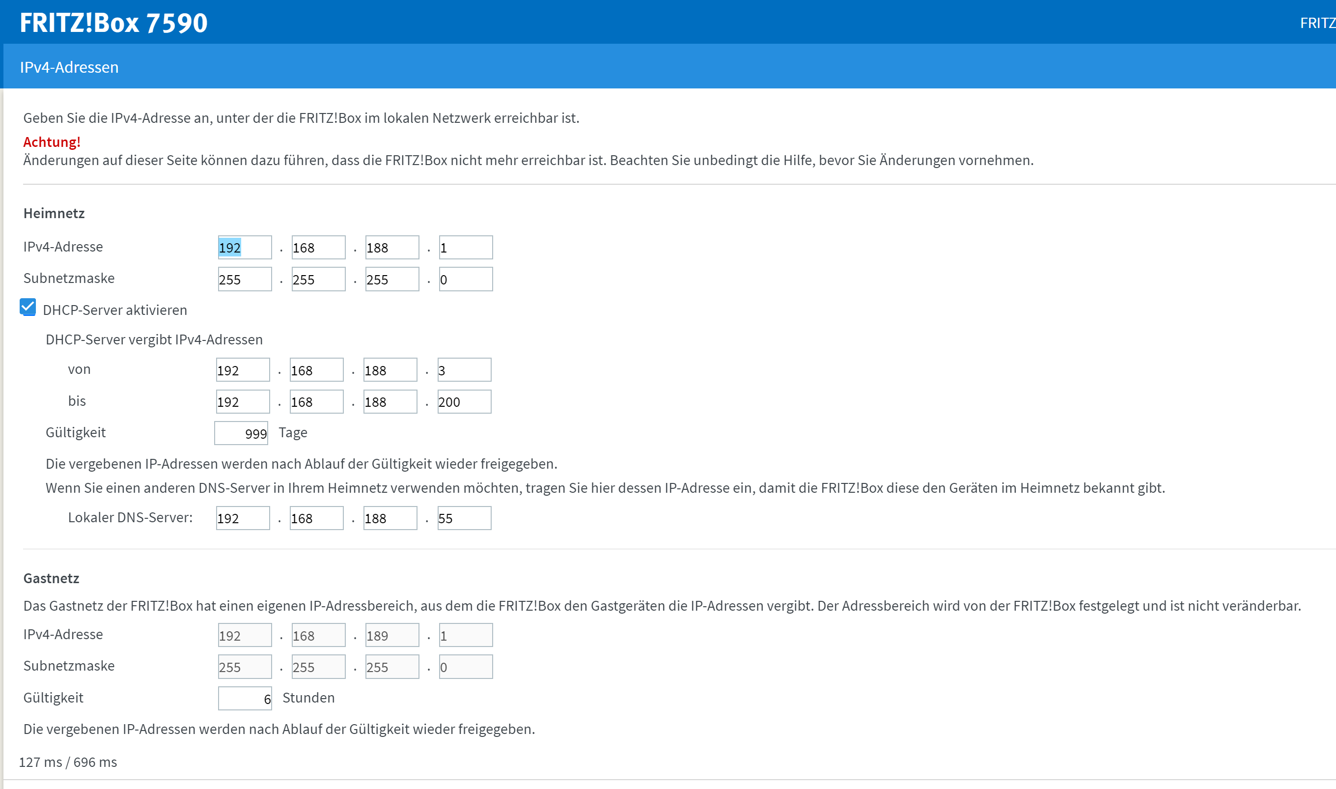
Task: Click the 'Stunden' unit label
Action: 308,698
